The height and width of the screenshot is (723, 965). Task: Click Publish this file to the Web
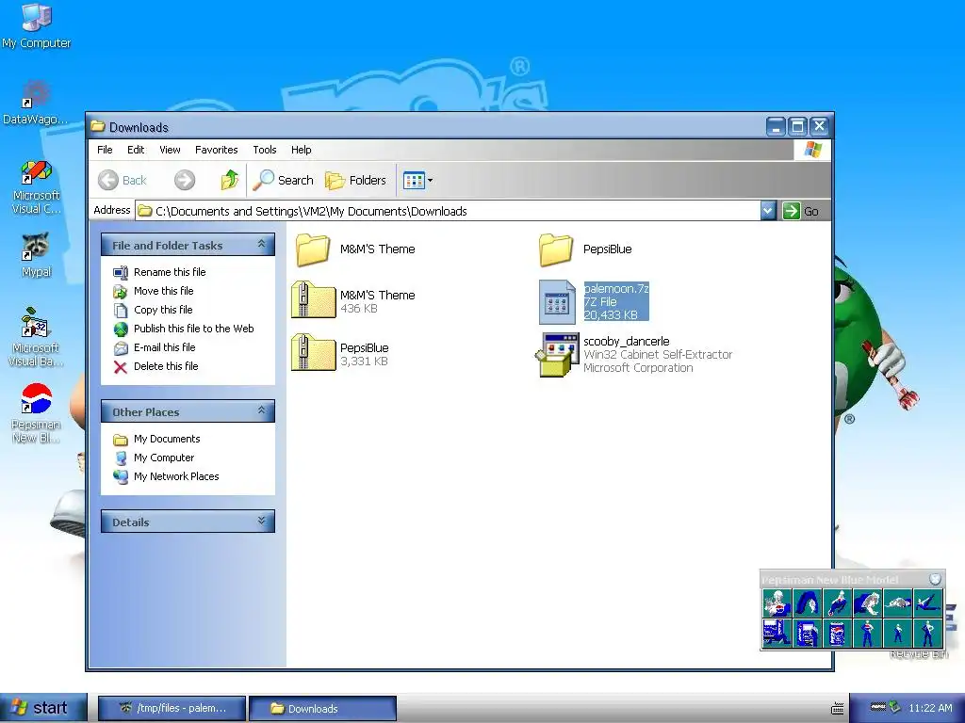click(184, 329)
